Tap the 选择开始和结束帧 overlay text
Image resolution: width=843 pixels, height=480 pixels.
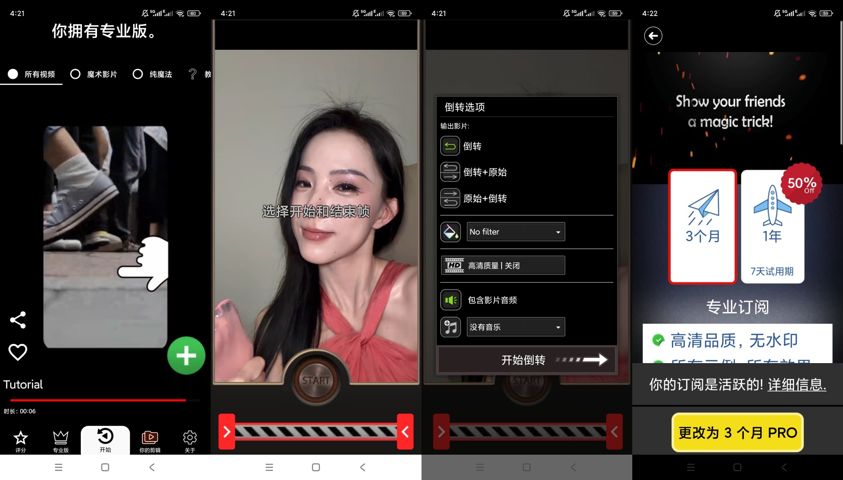[x=316, y=211]
